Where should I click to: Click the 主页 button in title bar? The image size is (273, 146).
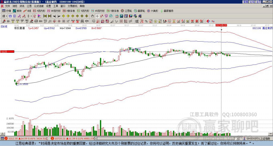click(x=258, y=2)
